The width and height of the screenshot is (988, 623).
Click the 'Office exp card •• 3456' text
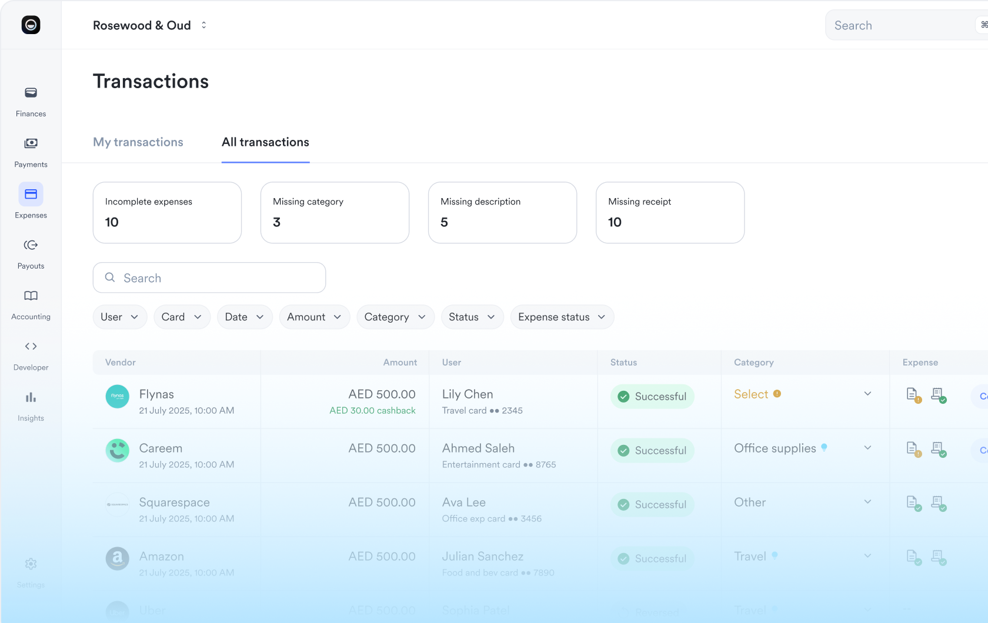(492, 519)
